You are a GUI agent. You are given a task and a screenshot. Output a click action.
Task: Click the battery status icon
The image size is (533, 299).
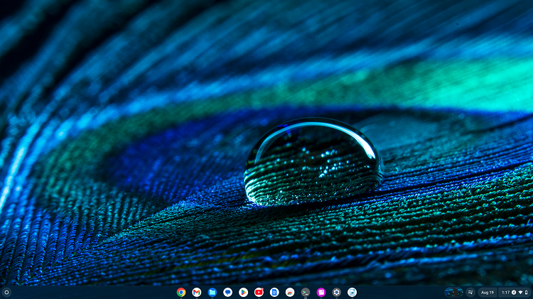point(526,292)
